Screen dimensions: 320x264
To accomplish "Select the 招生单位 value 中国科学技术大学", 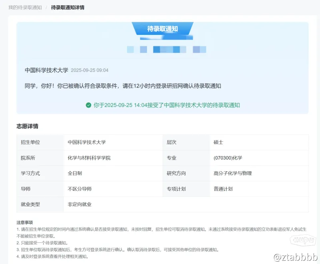I will (87, 142).
